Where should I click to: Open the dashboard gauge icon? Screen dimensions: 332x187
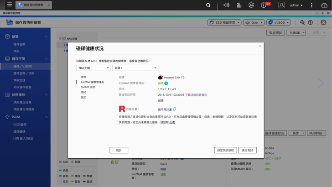click(324, 5)
